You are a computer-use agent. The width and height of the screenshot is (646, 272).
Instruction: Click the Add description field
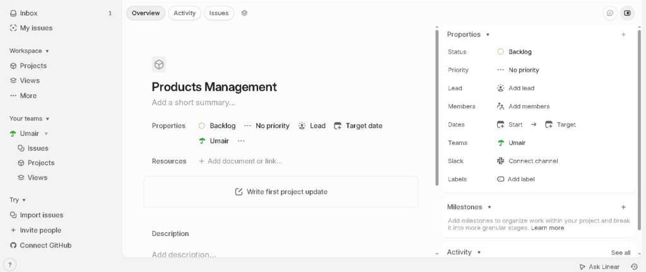pos(184,254)
